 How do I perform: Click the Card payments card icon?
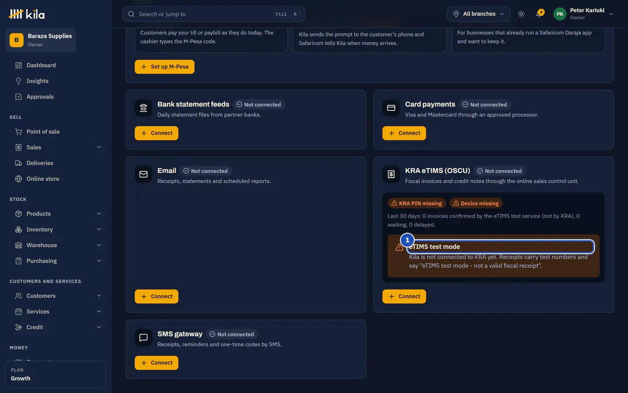(x=391, y=108)
